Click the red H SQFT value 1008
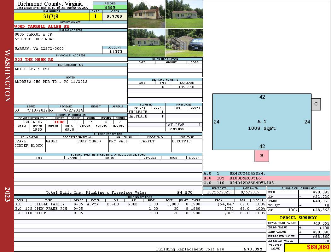Screen dimensions: 331x252 [59, 122]
